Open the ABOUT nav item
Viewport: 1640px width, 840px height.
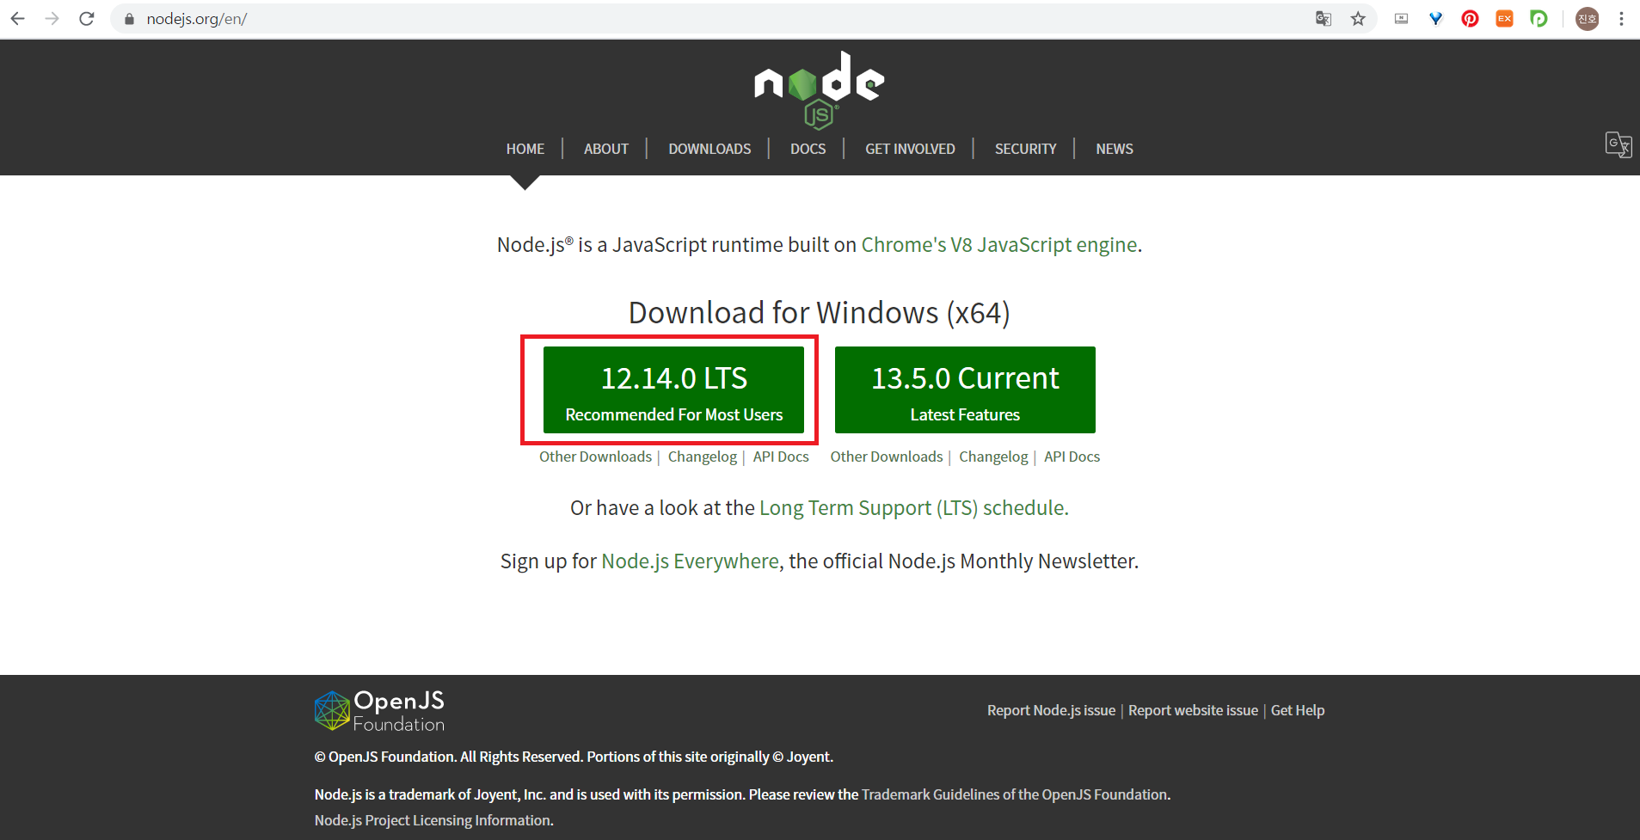pos(605,149)
